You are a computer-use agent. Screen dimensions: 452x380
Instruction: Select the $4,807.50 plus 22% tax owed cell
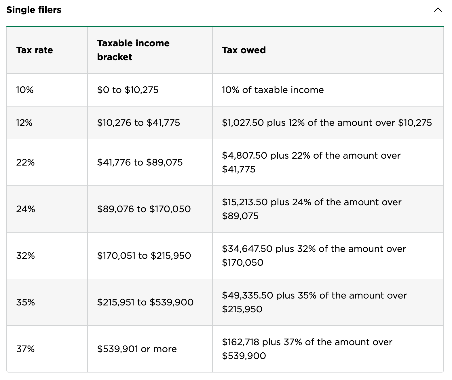(311, 162)
